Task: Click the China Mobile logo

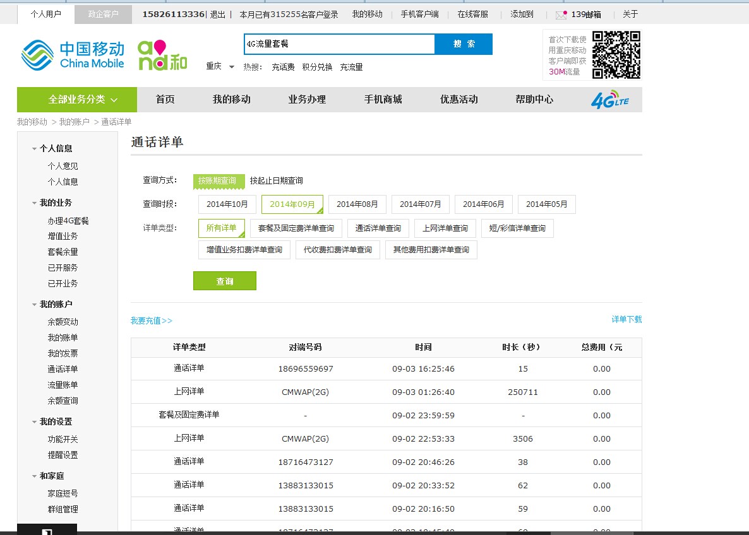Action: [72, 55]
